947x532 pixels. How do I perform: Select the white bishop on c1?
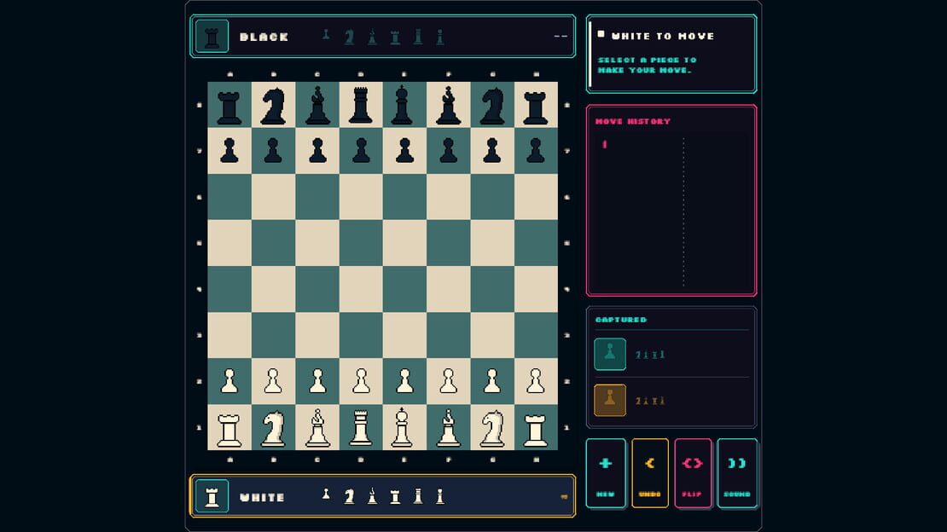click(317, 427)
